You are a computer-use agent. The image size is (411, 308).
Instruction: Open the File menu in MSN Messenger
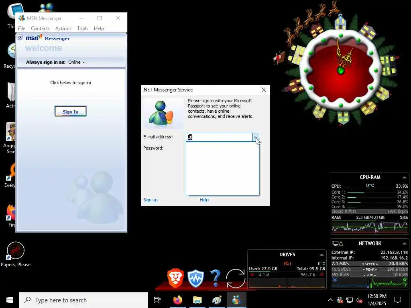22,28
